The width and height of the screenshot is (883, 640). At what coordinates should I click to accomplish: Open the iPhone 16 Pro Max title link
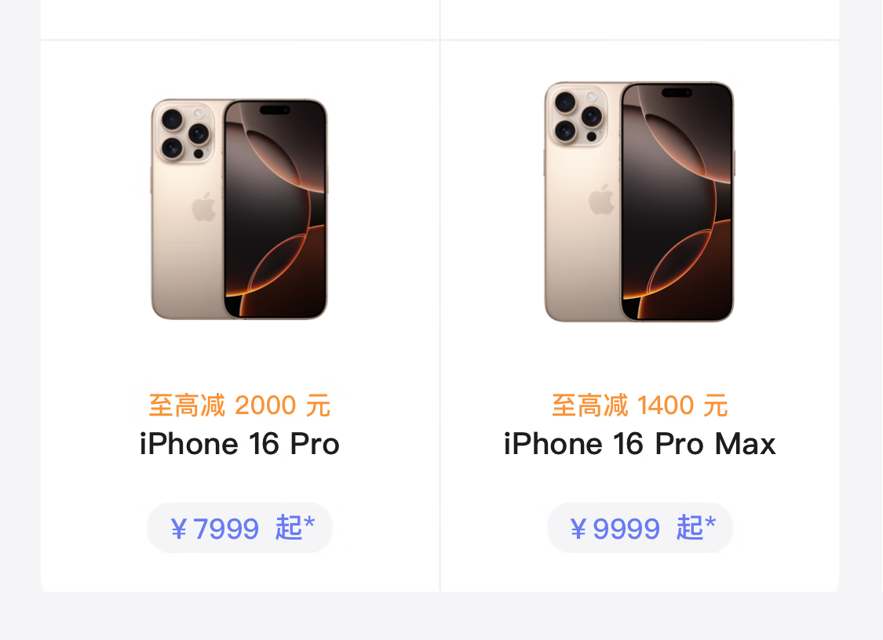coord(640,444)
